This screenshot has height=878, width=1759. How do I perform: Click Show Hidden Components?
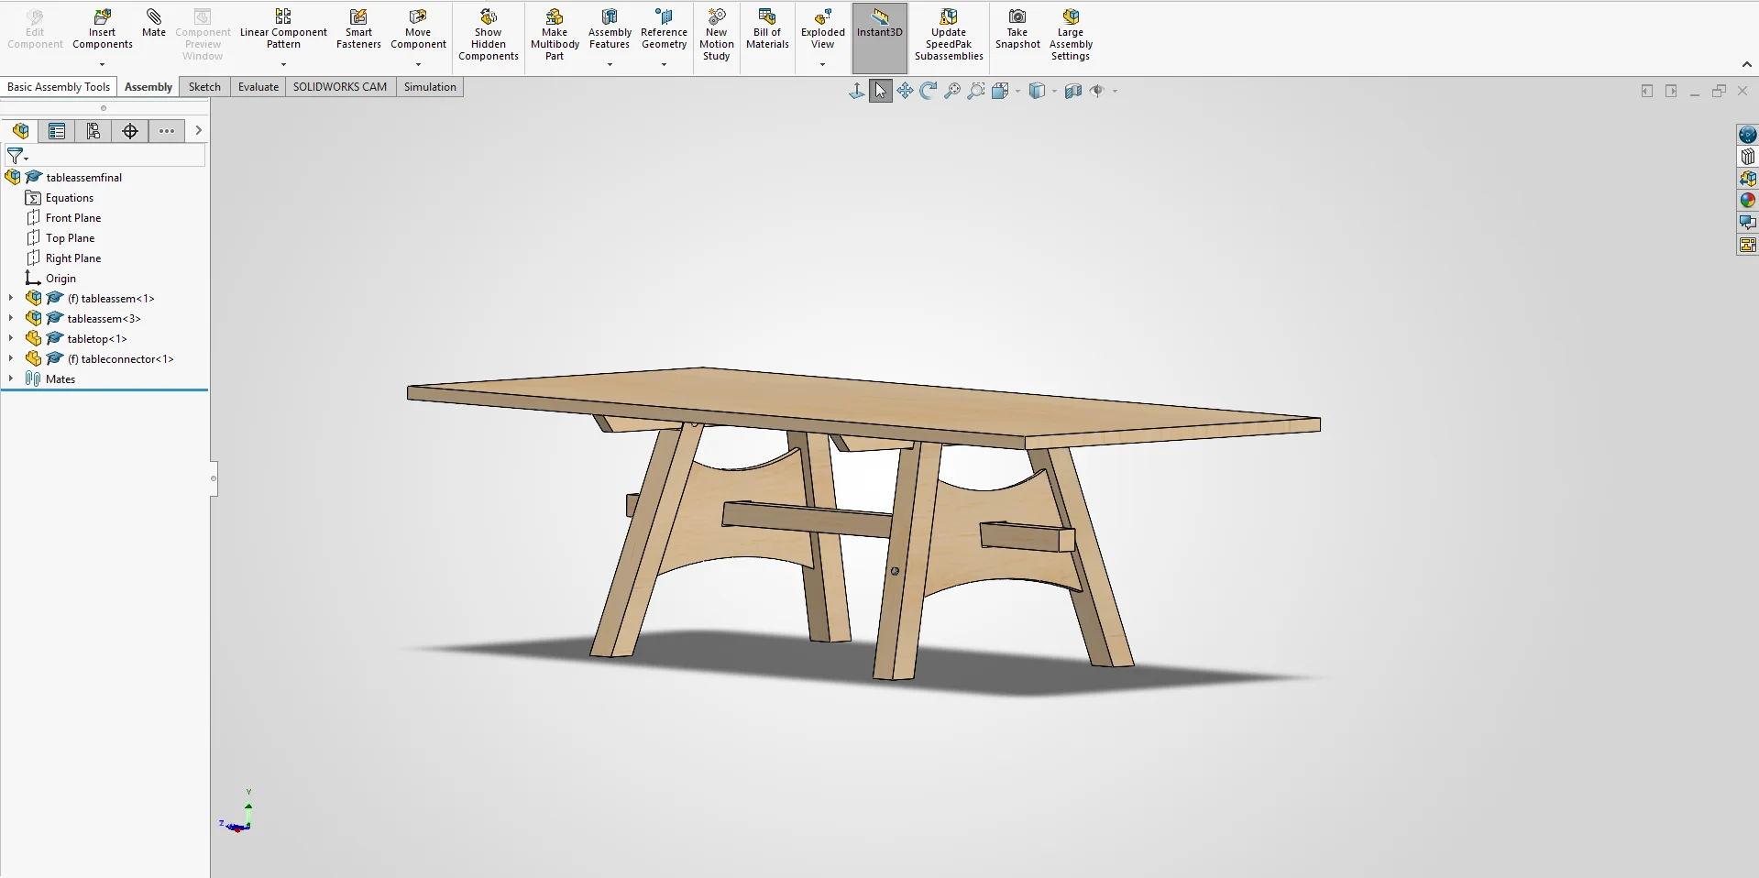489,35
